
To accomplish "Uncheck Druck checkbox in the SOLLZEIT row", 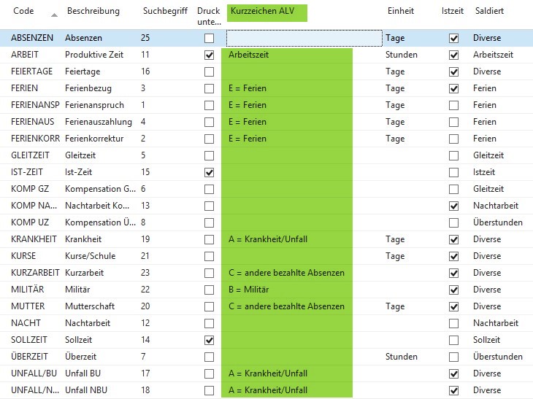I will pos(210,340).
